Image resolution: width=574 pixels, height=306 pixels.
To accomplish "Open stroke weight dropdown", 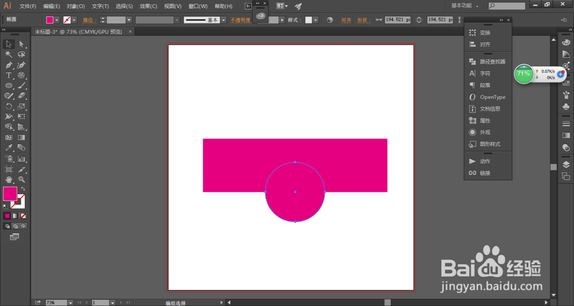I will pyautogui.click(x=129, y=20).
